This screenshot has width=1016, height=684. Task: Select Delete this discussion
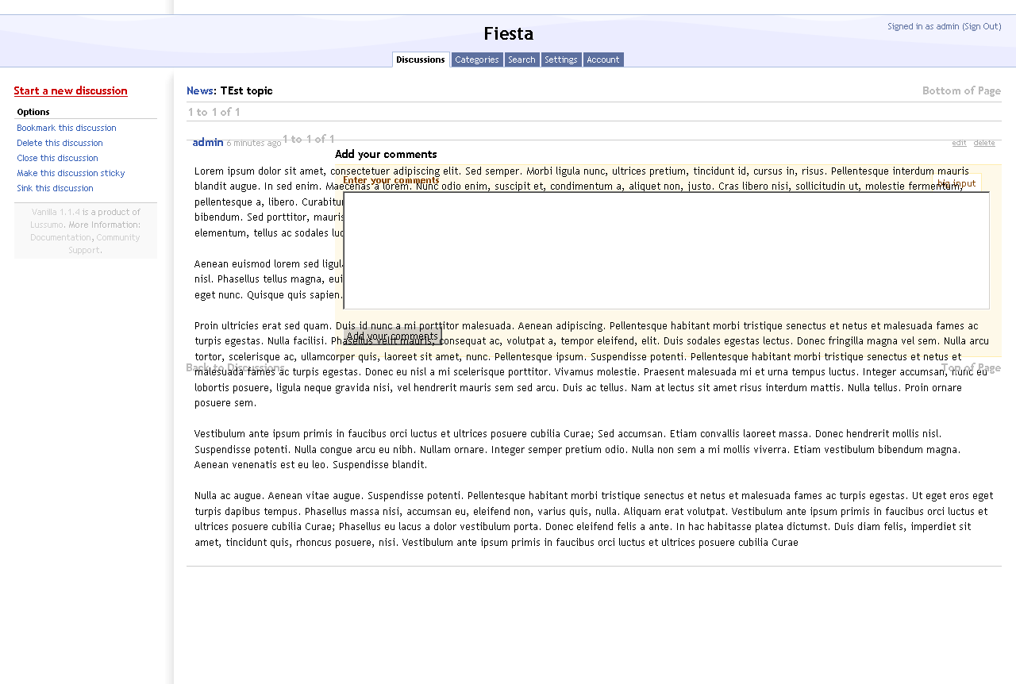point(60,143)
